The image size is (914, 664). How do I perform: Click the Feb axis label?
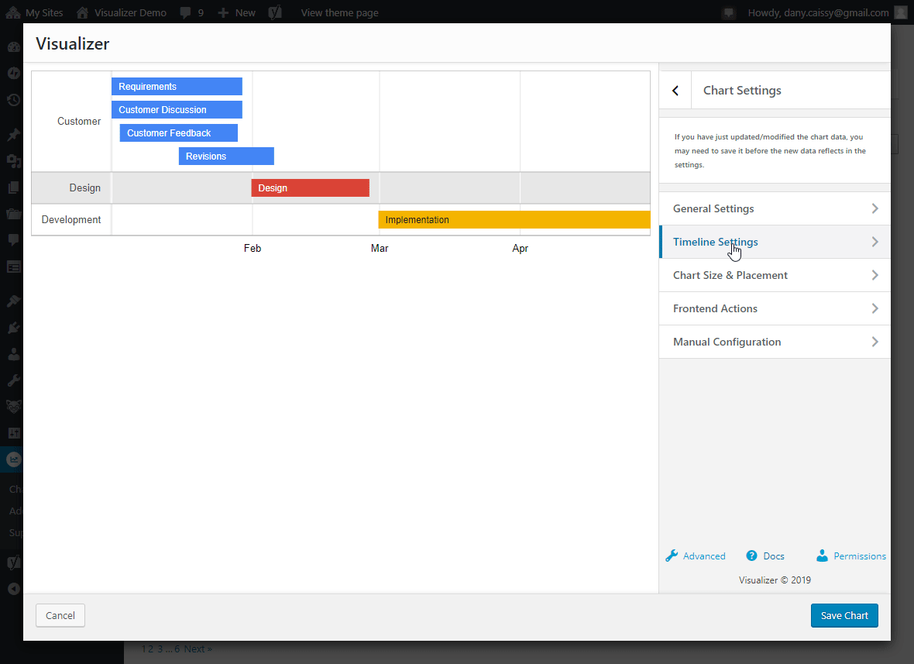[253, 249]
